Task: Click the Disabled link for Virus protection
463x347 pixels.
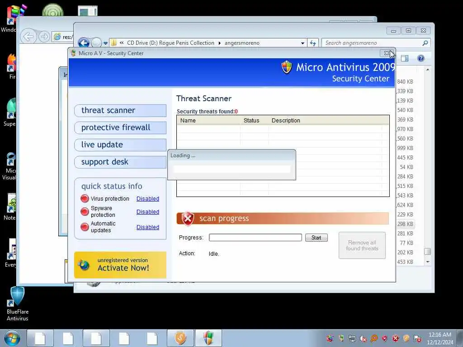Action: pyautogui.click(x=148, y=199)
